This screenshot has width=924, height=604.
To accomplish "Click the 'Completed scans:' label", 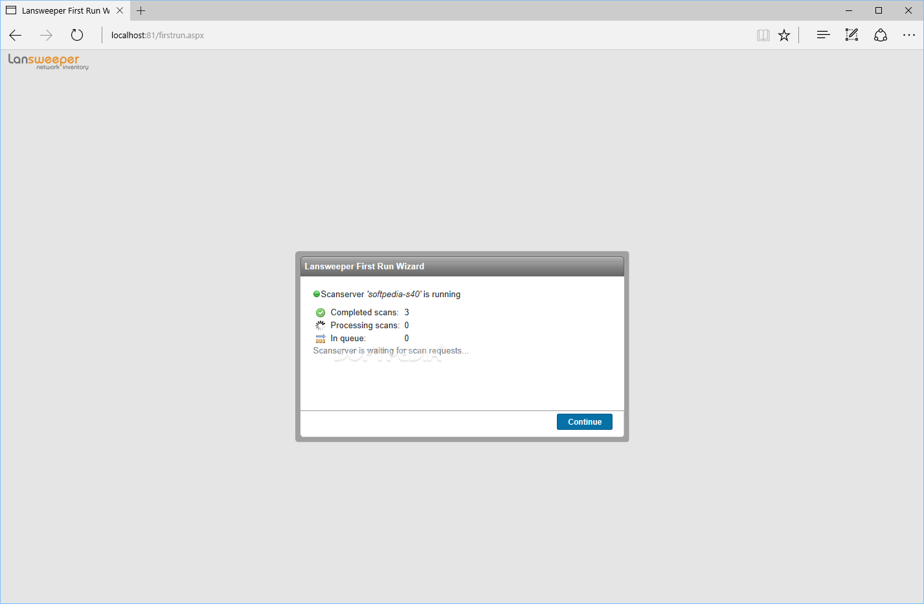I will coord(365,313).
